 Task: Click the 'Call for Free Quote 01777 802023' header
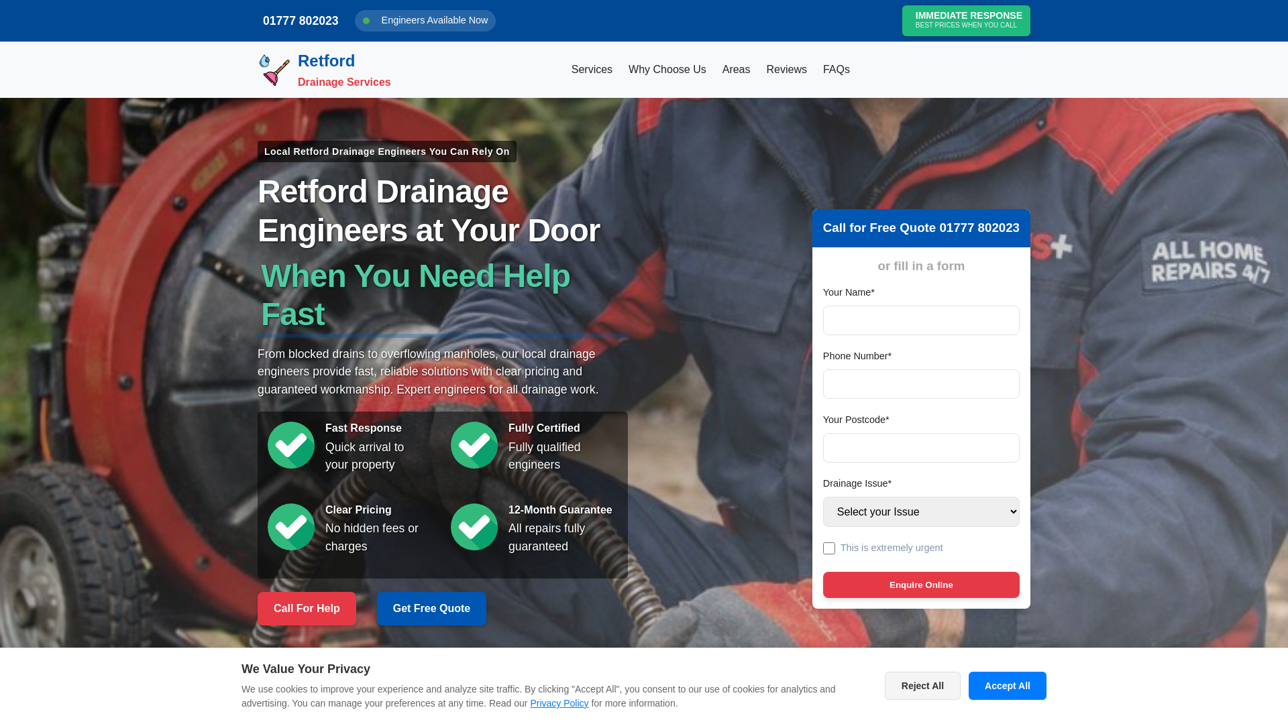[921, 228]
